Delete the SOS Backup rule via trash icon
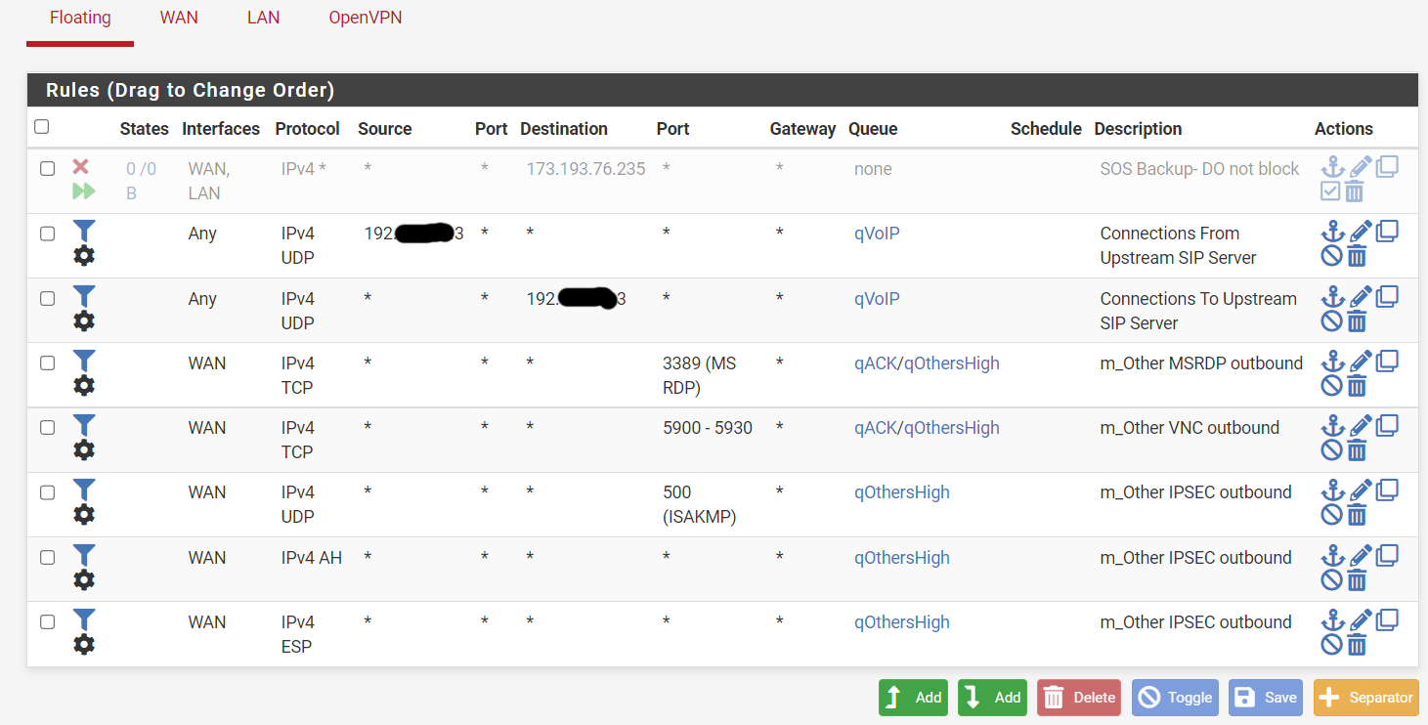1428x725 pixels. pyautogui.click(x=1354, y=192)
